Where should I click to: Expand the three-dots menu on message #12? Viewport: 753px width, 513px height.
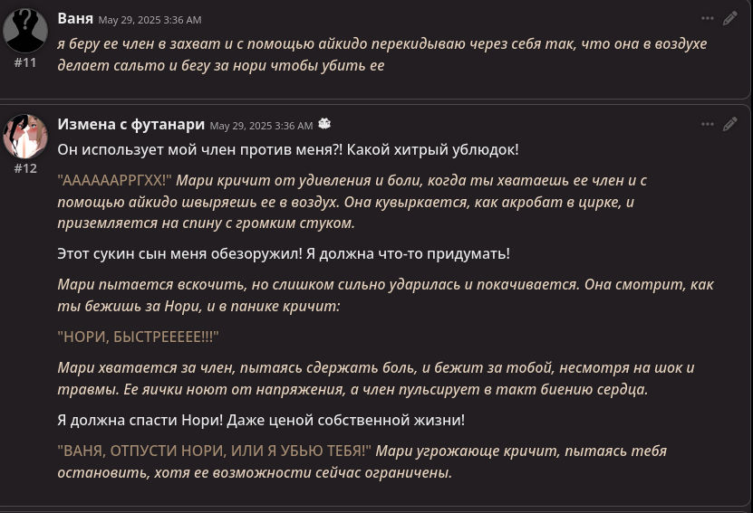point(708,124)
